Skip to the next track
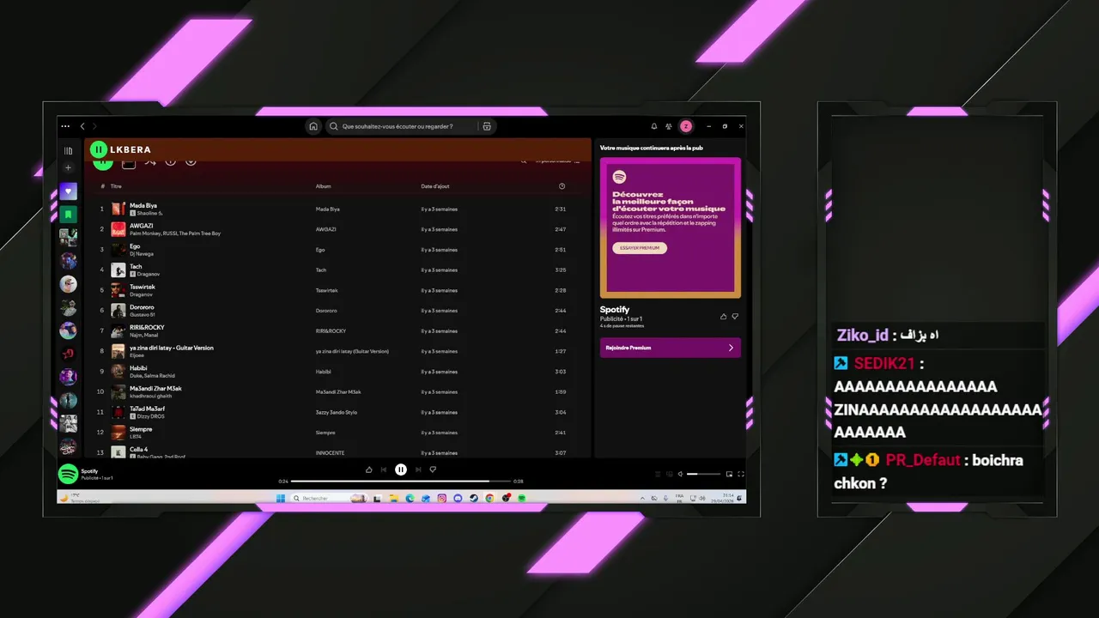The image size is (1099, 618). click(x=418, y=470)
